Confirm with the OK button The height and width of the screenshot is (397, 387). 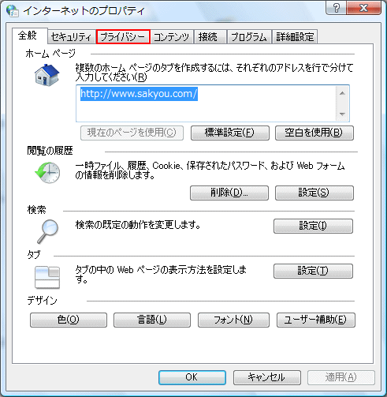[192, 377]
